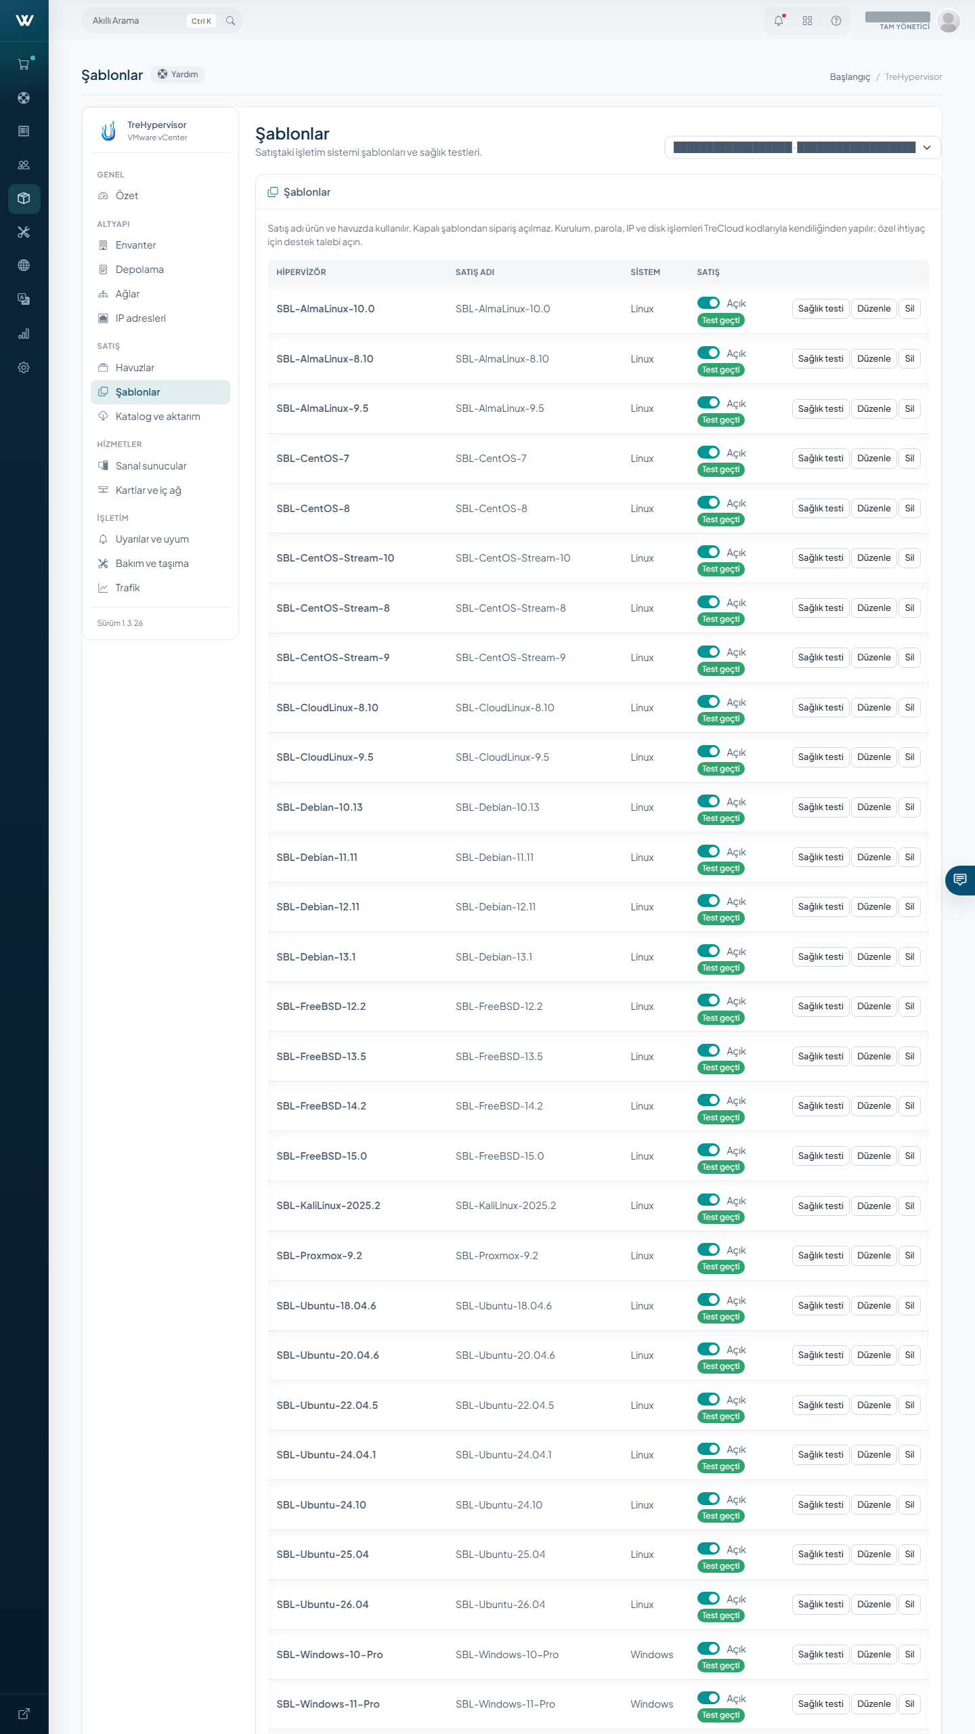Open the users group sidebar icon
Screen dimensions: 975x1734
point(24,165)
